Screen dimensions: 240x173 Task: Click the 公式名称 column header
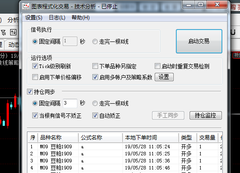(x=101, y=138)
